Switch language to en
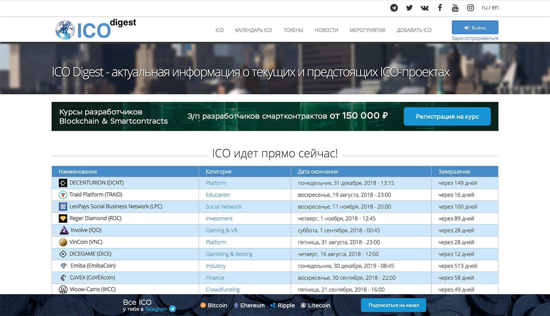 (495, 8)
